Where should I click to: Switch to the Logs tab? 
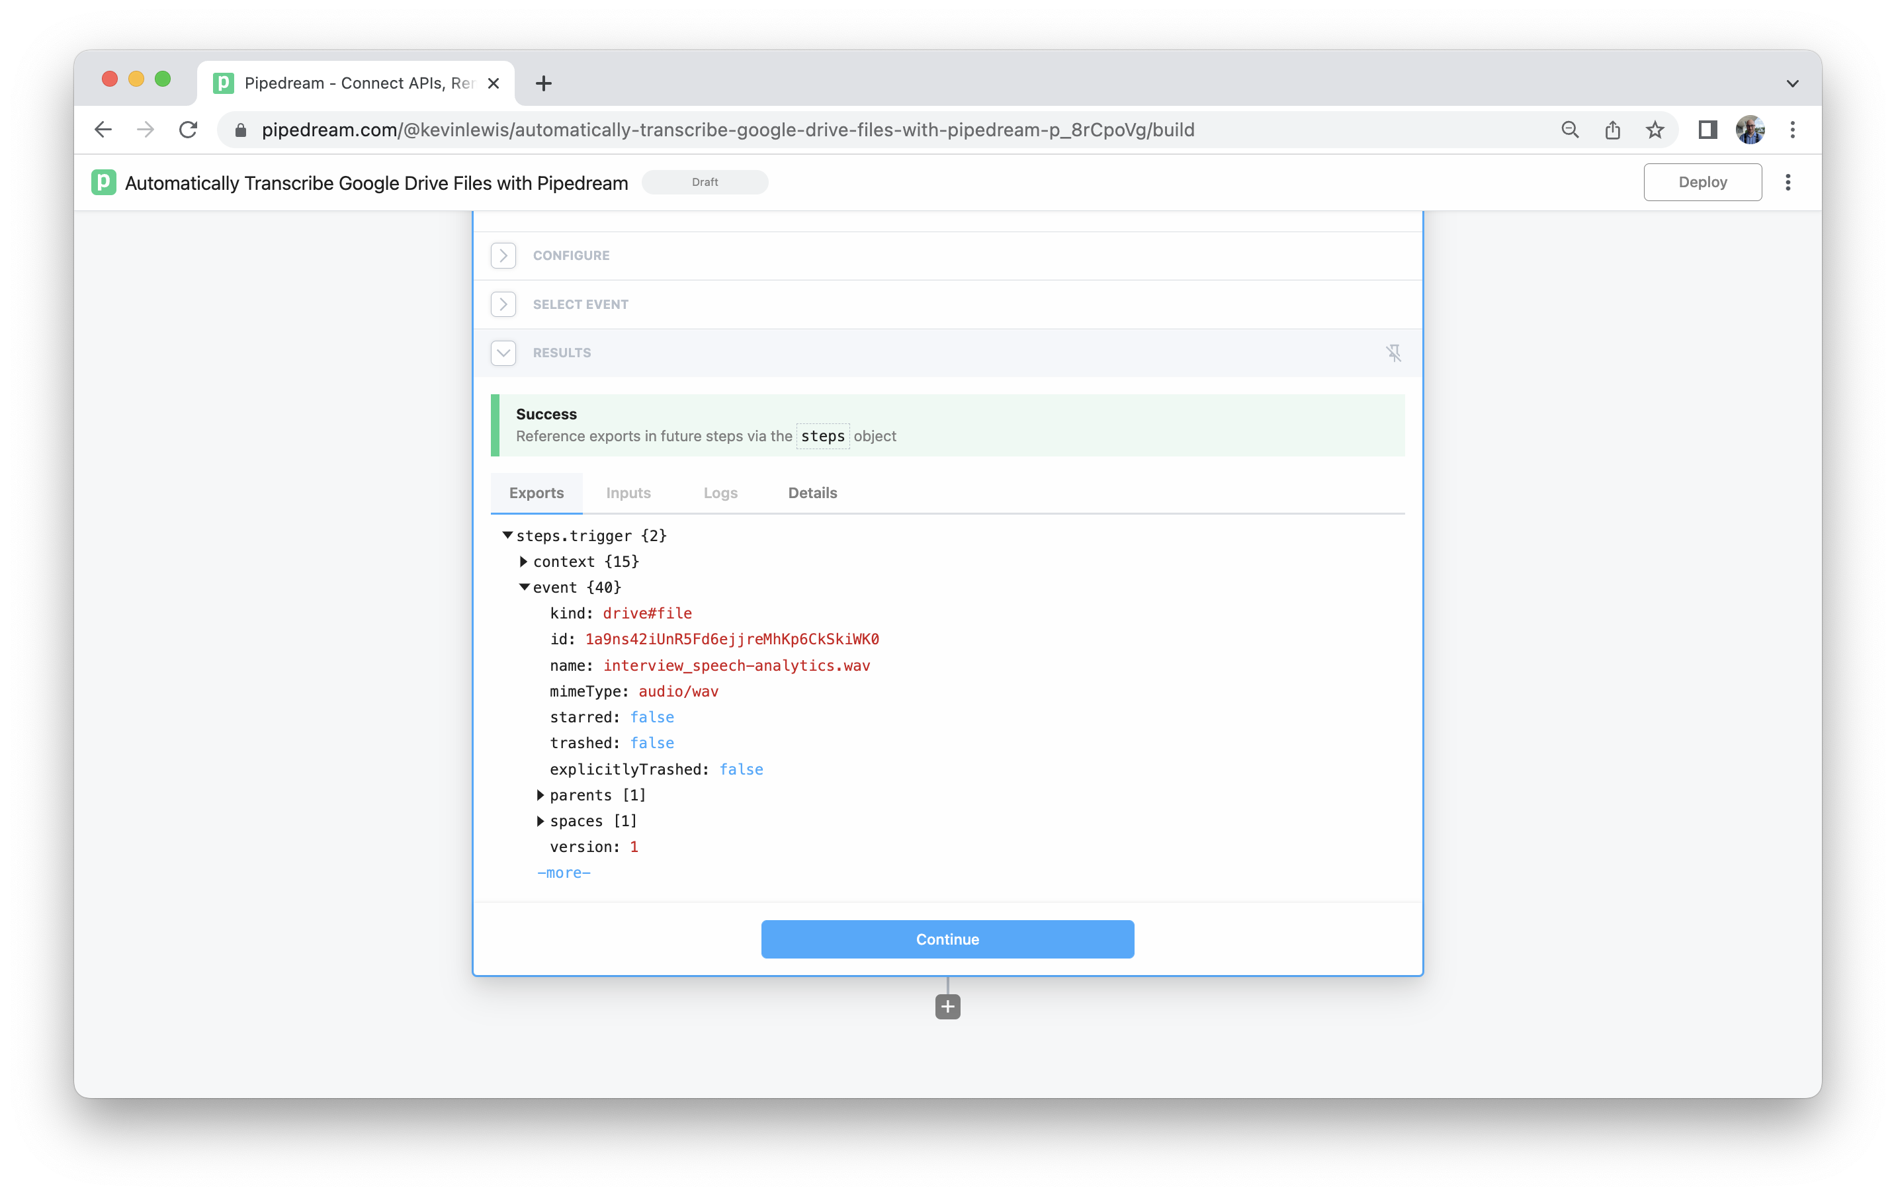click(x=720, y=493)
